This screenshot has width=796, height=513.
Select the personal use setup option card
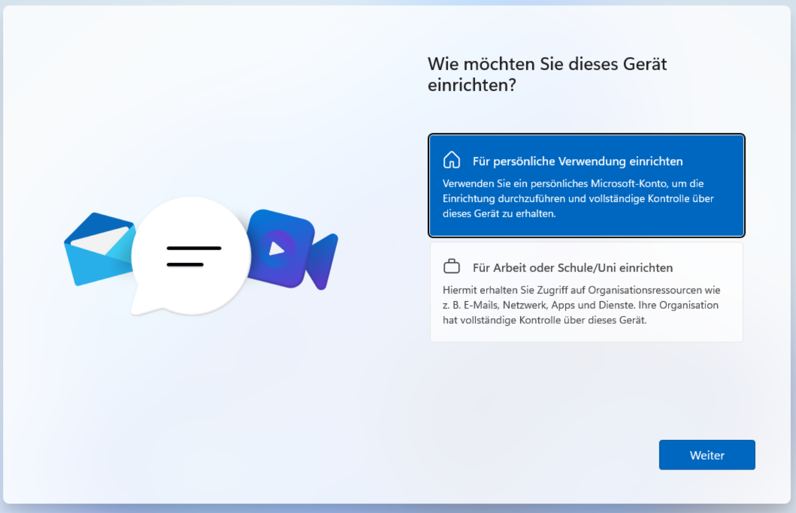tap(586, 185)
